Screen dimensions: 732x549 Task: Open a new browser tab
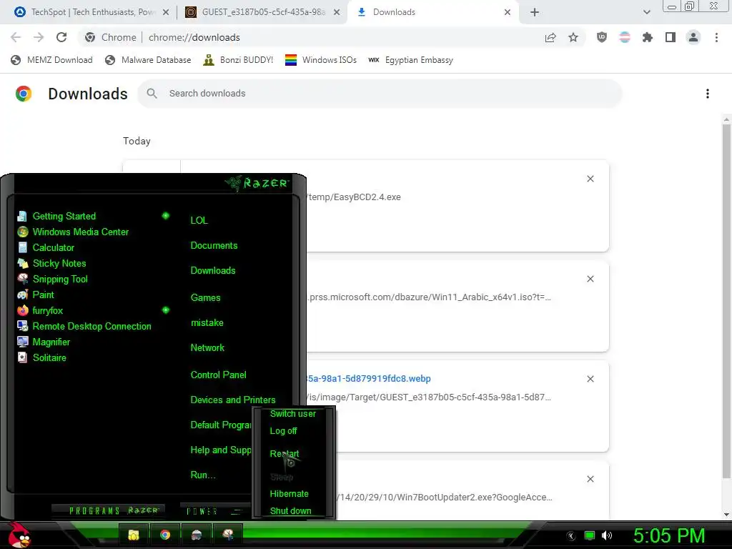tap(535, 12)
